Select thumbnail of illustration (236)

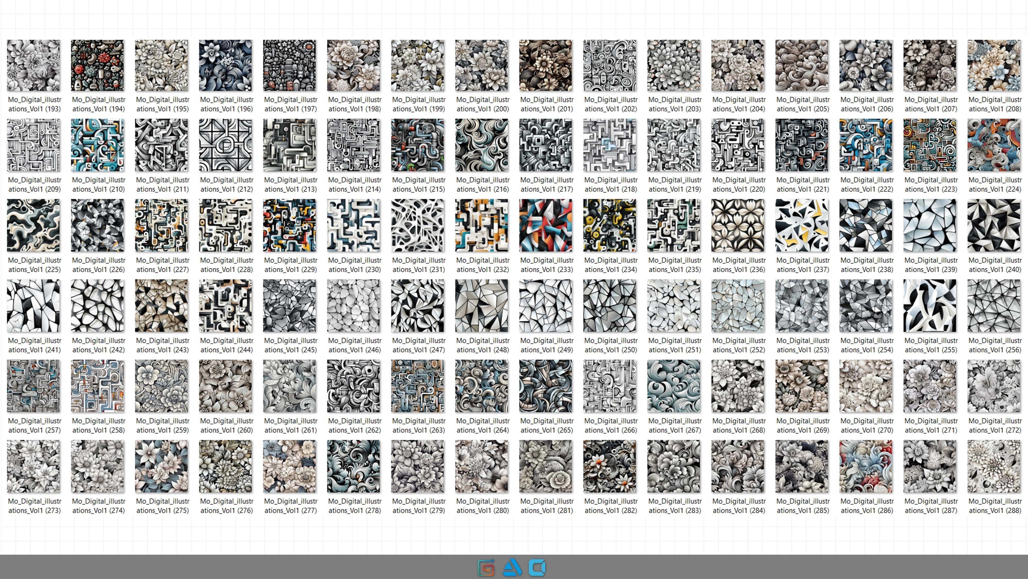pos(738,226)
